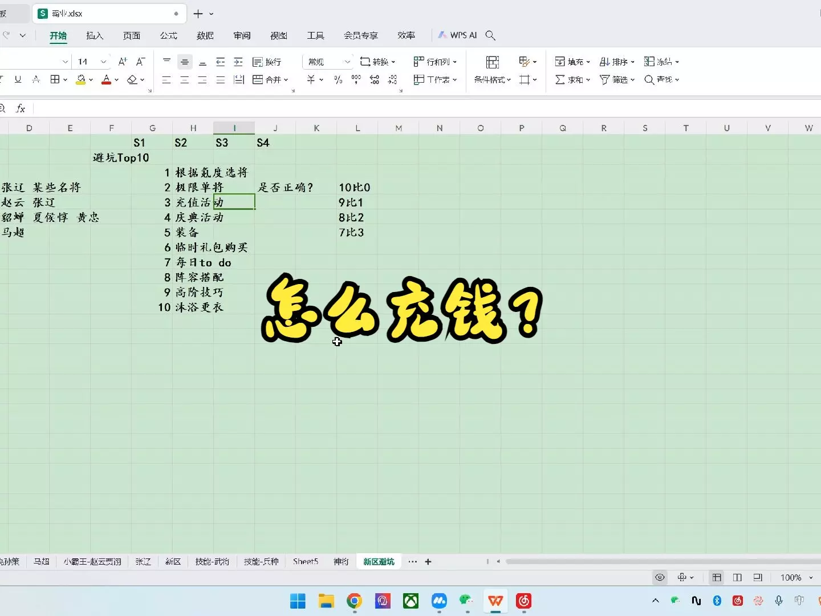Toggle eye protection mode in status bar
The image size is (821, 616).
(x=660, y=577)
